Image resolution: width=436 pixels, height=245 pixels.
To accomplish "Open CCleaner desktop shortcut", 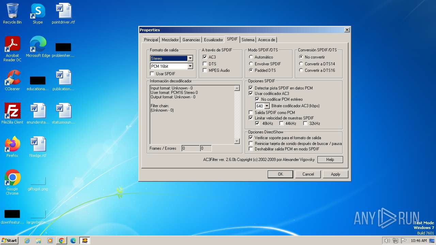I will 12,81.
